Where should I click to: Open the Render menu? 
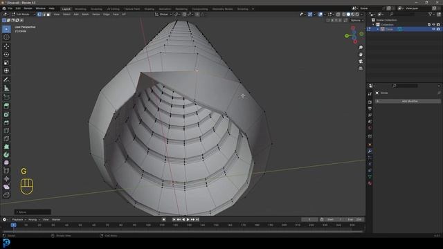[28, 8]
